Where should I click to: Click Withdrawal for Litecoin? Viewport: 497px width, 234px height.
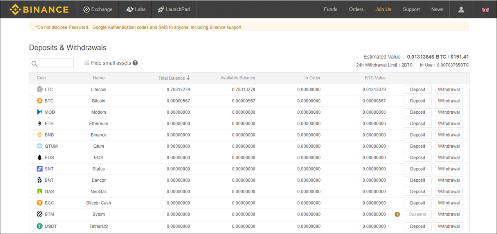(449, 89)
